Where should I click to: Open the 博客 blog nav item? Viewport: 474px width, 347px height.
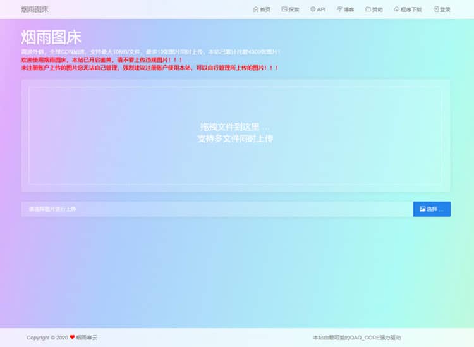coord(345,9)
